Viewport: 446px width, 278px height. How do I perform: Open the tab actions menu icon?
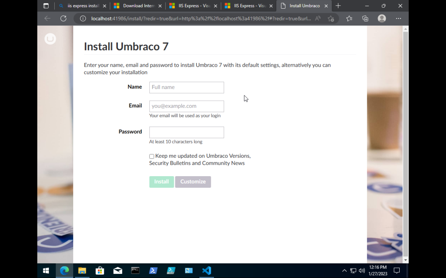[46, 6]
